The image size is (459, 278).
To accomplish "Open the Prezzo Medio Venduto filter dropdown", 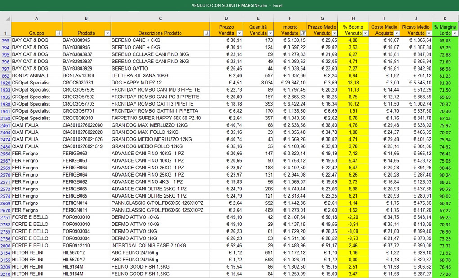I will 335,33.
